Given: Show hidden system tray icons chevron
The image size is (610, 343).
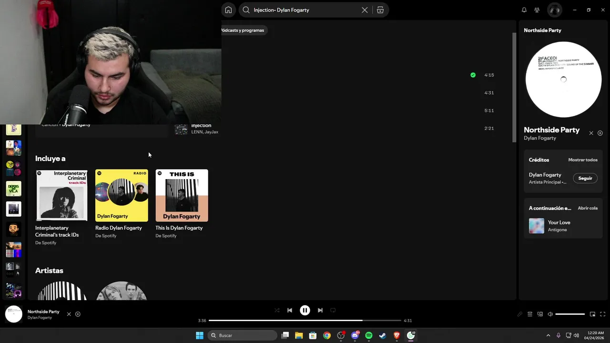Looking at the screenshot, I should (x=548, y=335).
